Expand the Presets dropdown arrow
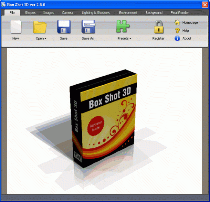The image size is (210, 202). (x=130, y=39)
